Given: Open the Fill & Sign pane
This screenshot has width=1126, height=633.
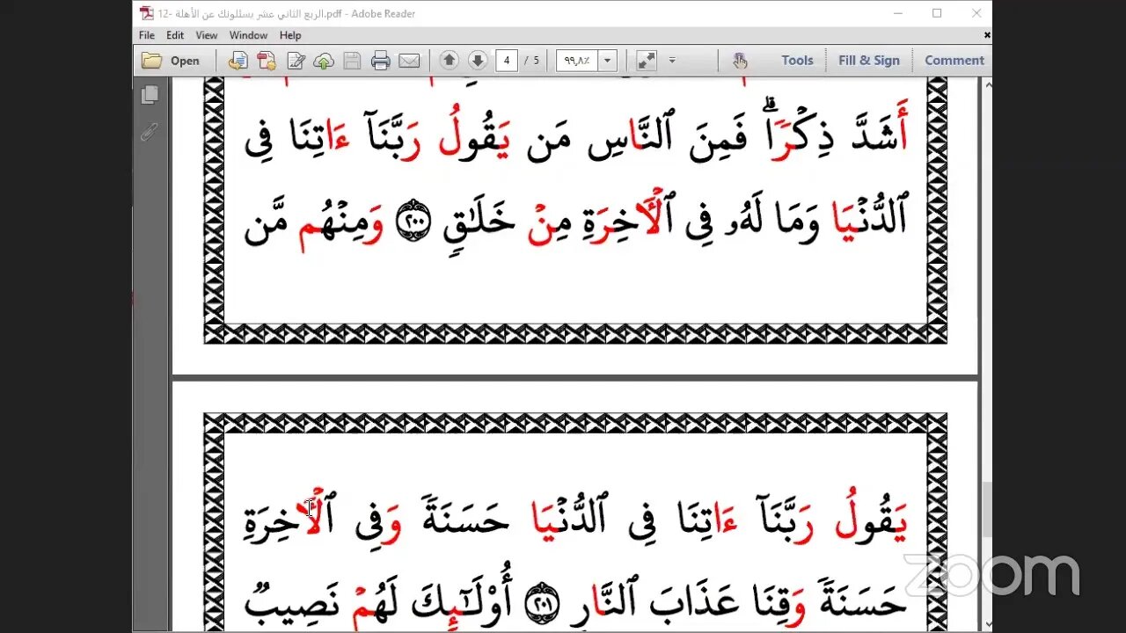Looking at the screenshot, I should tap(869, 61).
